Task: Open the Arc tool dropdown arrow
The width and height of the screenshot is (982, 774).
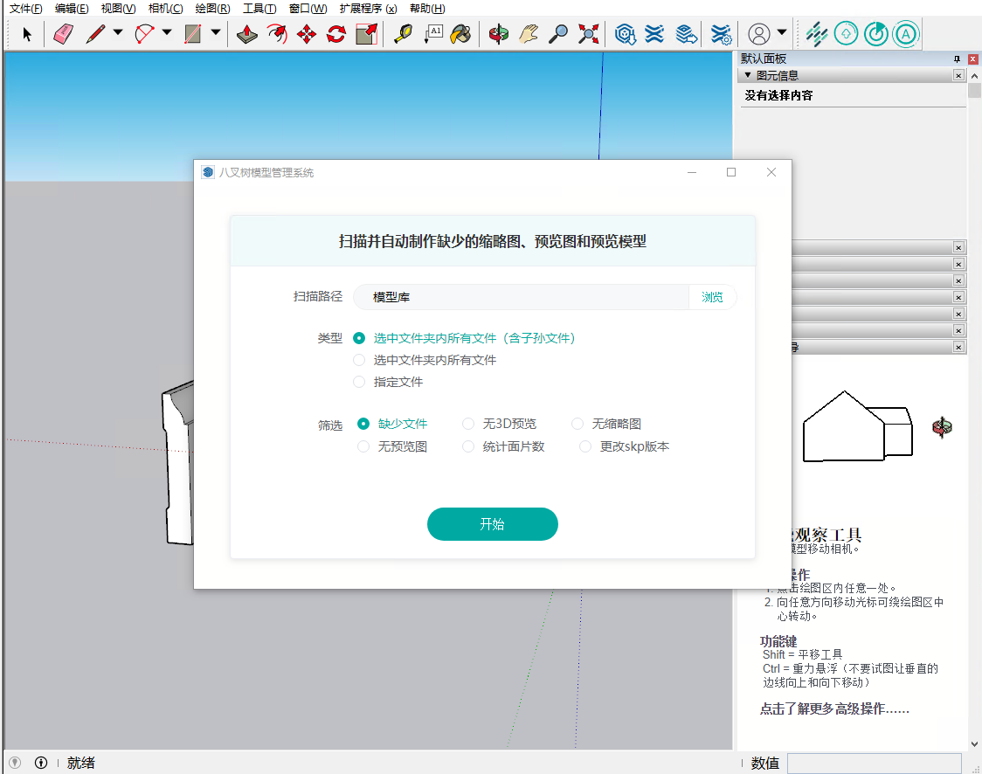Action: tap(167, 32)
